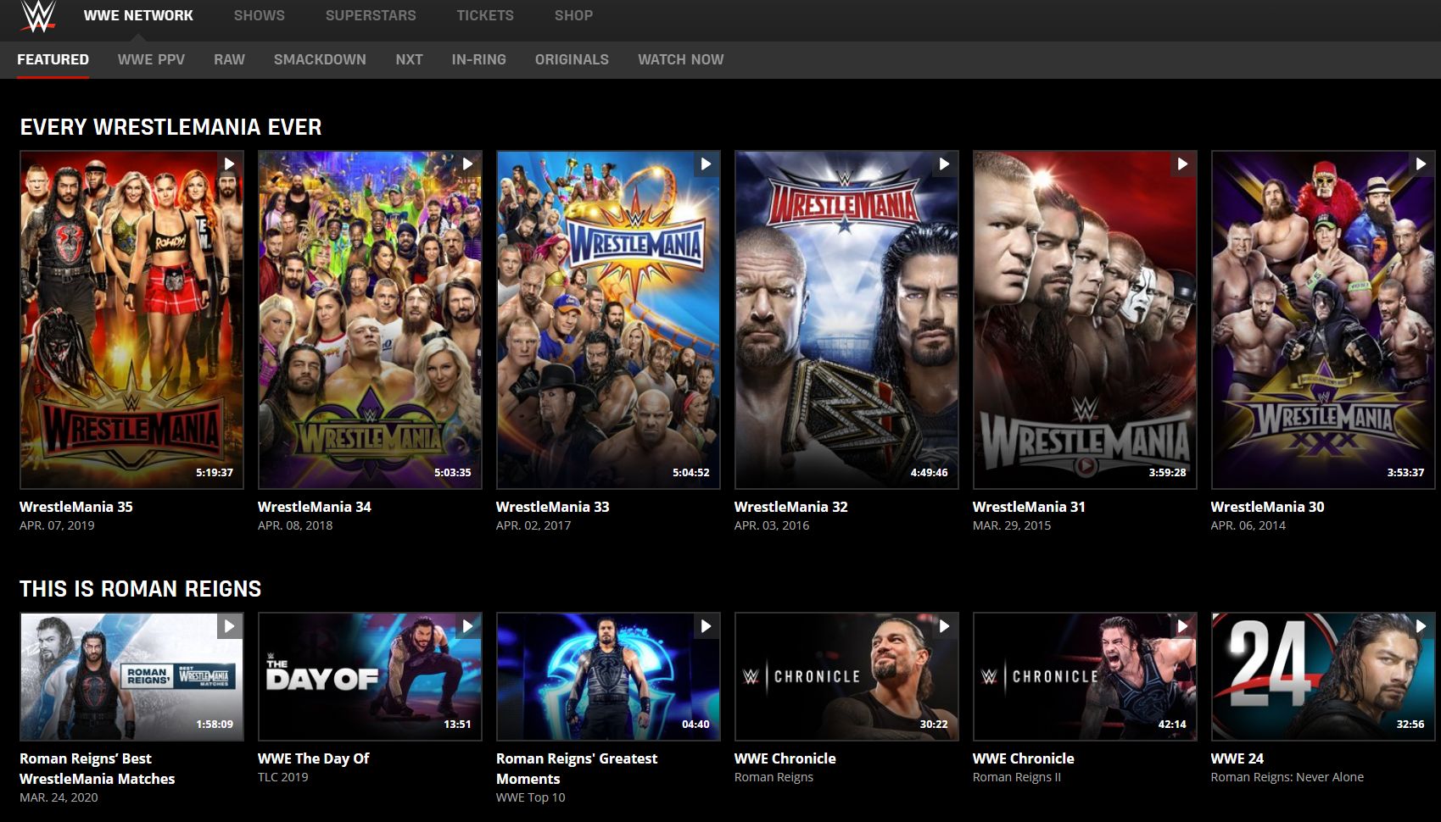Switch to the Raw tab
The image size is (1441, 822).
click(229, 59)
